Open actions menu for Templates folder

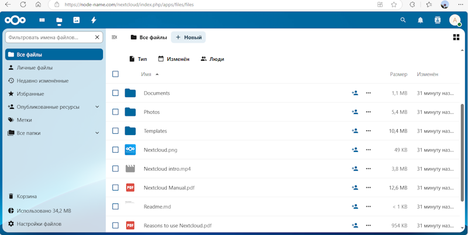(x=369, y=130)
